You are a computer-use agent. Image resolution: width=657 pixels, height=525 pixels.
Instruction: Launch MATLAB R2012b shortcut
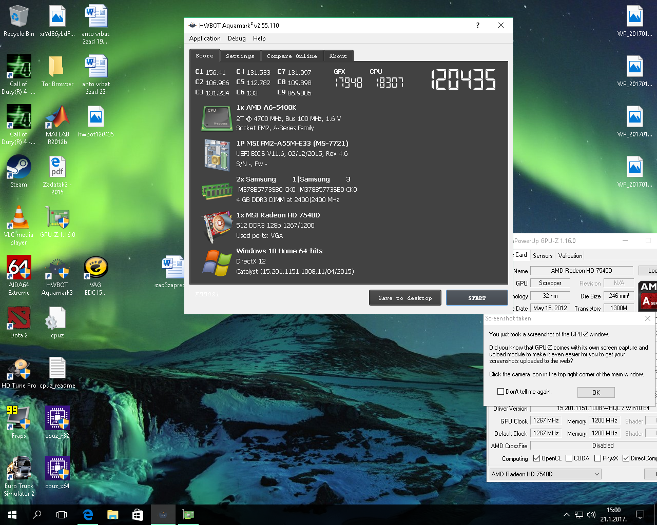pos(57,125)
